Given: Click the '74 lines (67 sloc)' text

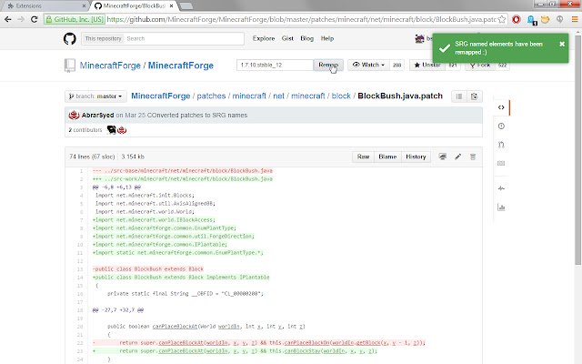Looking at the screenshot, I should point(92,157).
